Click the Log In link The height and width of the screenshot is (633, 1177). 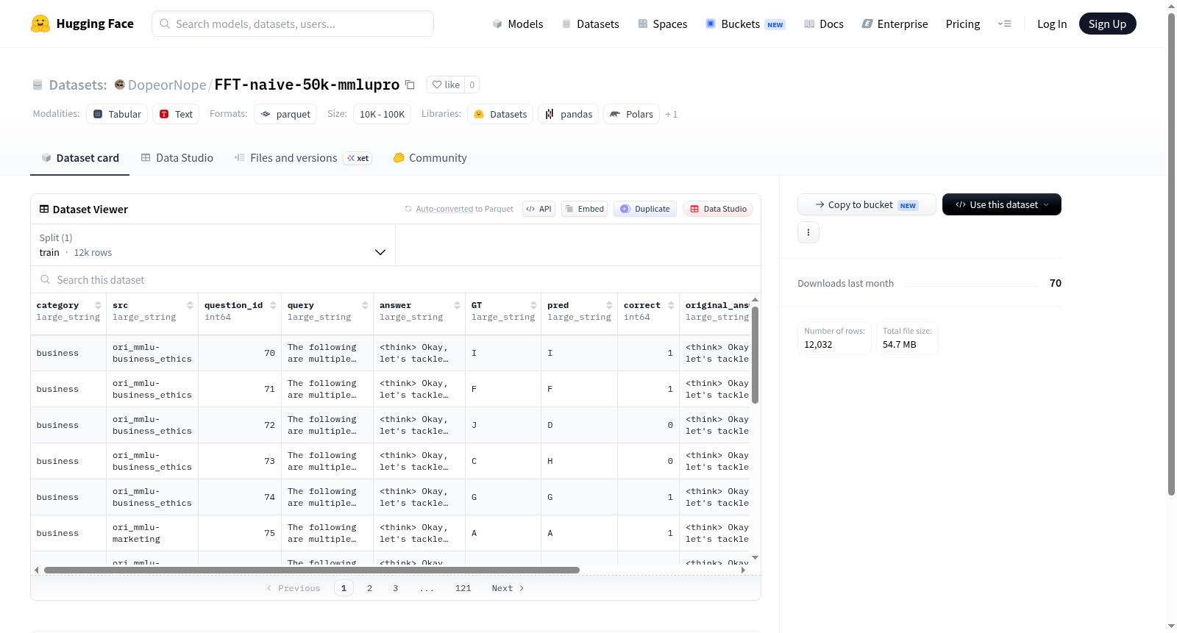(x=1052, y=24)
